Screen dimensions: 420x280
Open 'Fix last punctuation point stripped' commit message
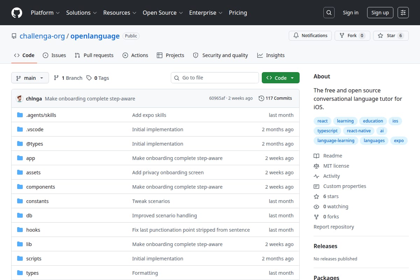coord(191,230)
